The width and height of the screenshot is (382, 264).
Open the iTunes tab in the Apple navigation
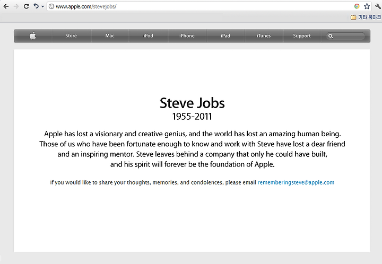(x=264, y=36)
